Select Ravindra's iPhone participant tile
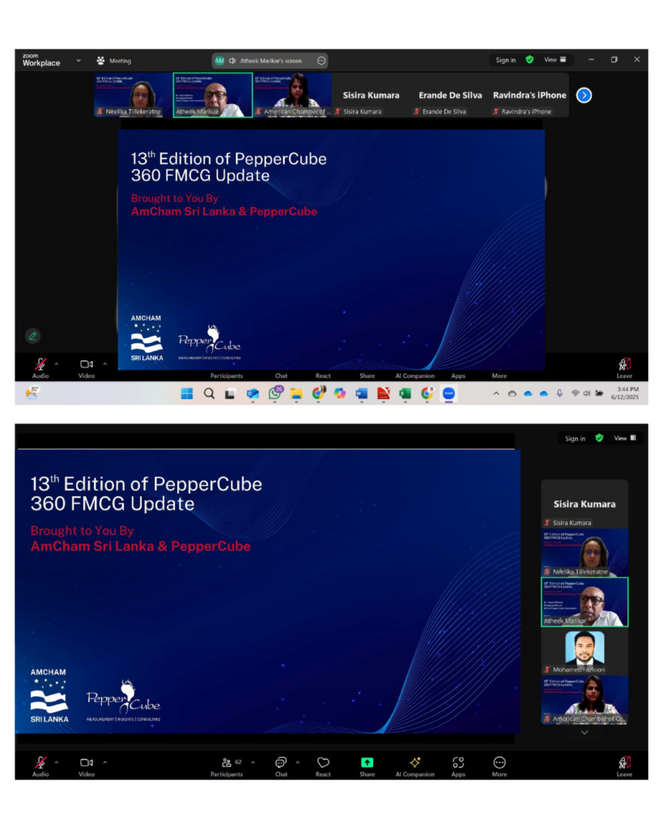 [529, 96]
